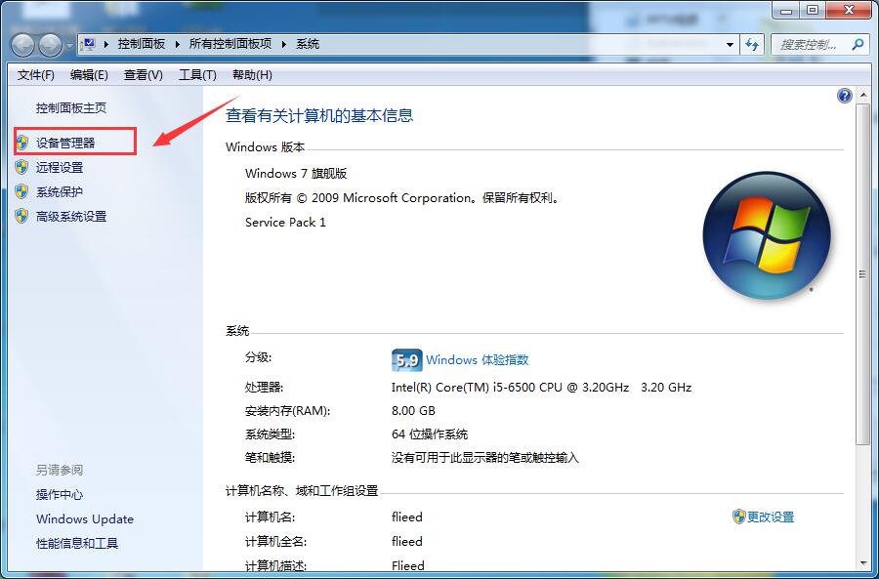Click the shield icon beside 系统保护

tap(21, 191)
